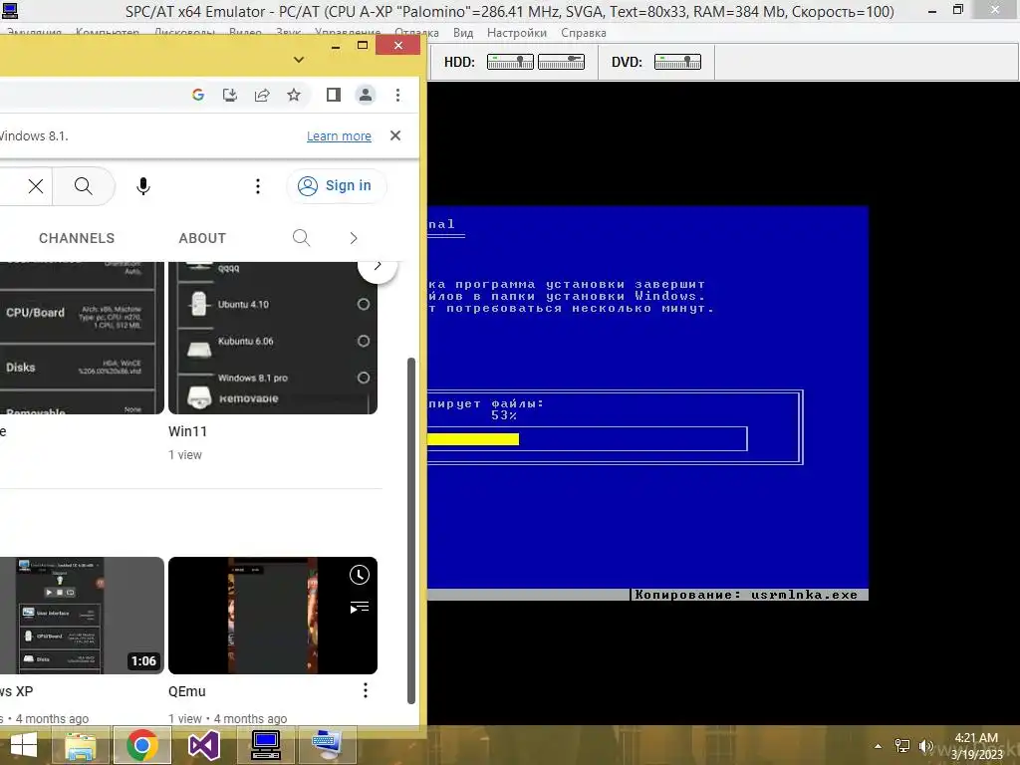Sign in to YouTube
The width and height of the screenshot is (1020, 765).
(336, 186)
